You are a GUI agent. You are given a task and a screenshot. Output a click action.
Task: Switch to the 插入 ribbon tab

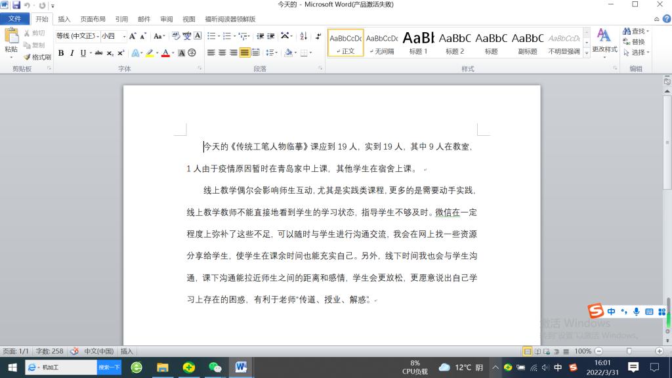tap(64, 19)
